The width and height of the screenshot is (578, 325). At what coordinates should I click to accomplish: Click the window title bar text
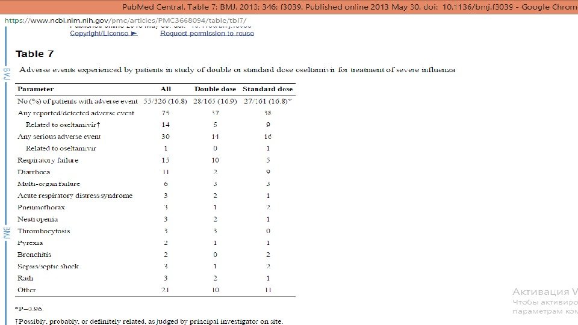[350, 7]
